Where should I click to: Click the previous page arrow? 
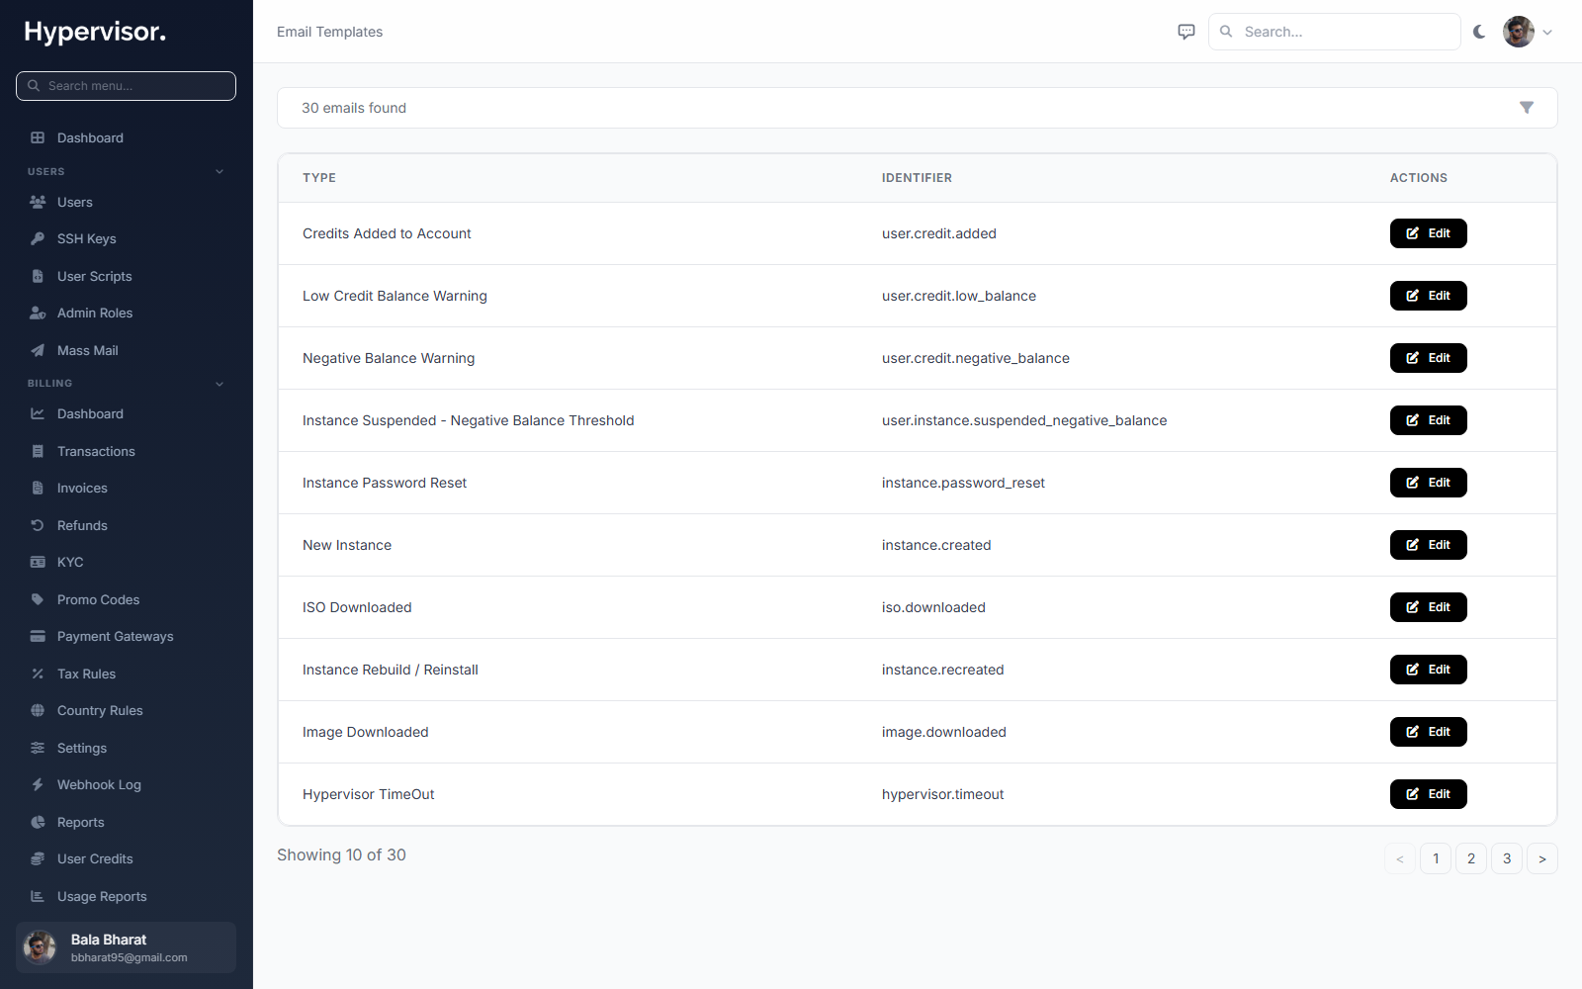1400,858
